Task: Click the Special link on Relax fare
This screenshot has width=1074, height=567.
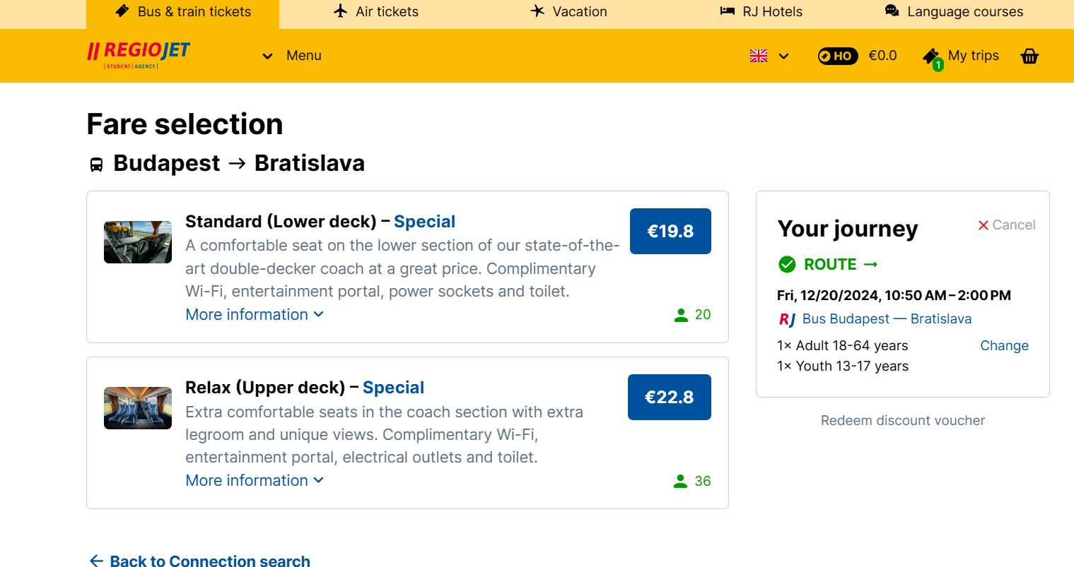Action: [x=393, y=388]
